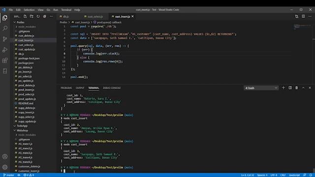
Task: Open the Go menu
Action: [48, 10]
